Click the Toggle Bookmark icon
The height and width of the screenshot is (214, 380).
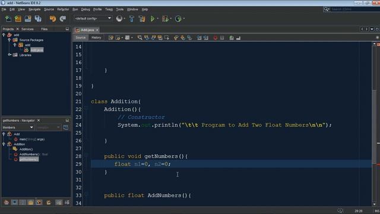[189, 37]
